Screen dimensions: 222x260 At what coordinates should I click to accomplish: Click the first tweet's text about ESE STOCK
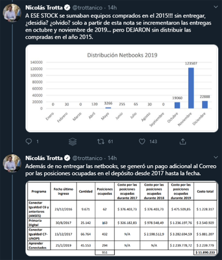(x=118, y=26)
